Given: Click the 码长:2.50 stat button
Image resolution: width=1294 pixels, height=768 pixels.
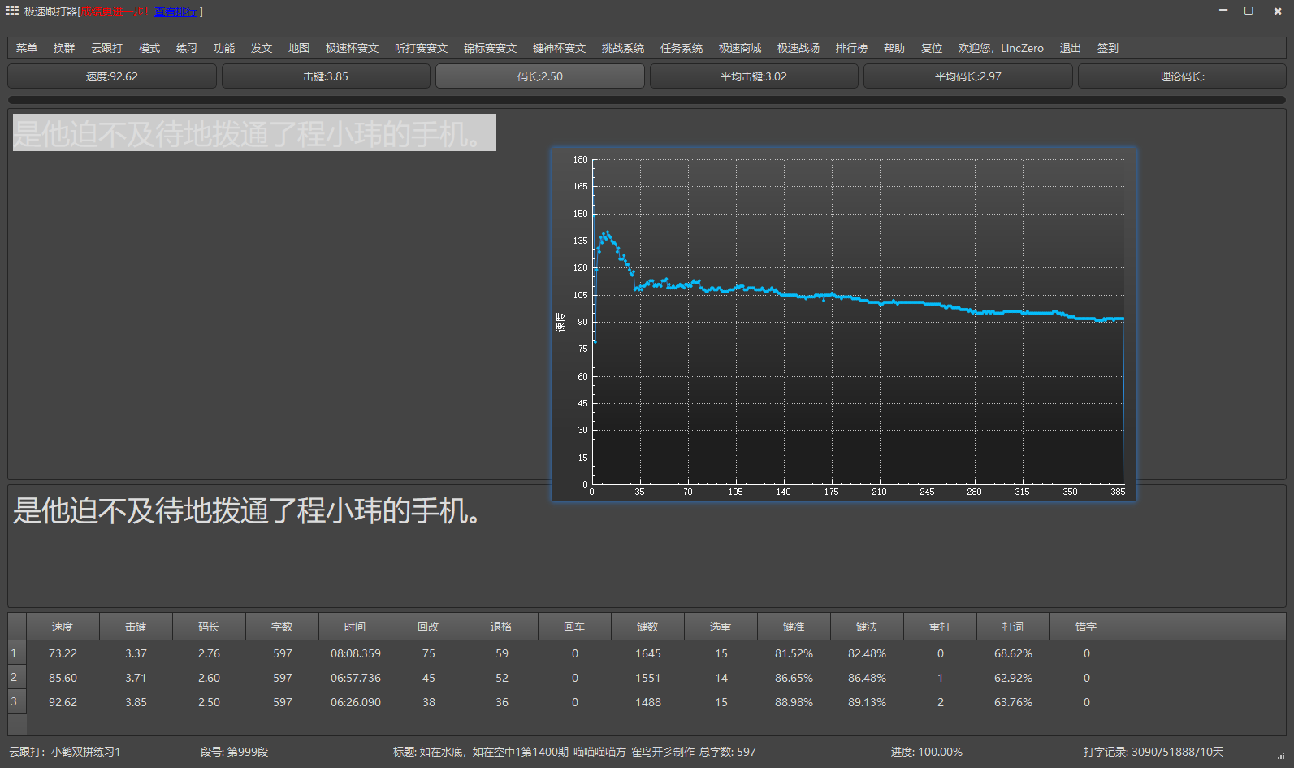Looking at the screenshot, I should (540, 76).
